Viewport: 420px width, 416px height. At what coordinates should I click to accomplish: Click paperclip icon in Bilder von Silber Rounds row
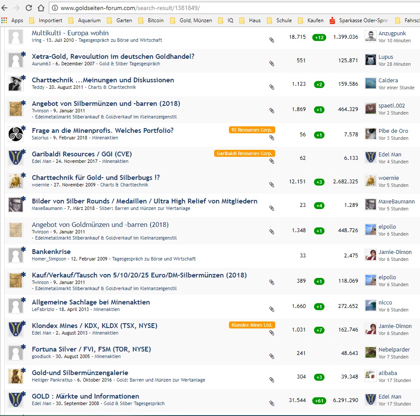[272, 208]
